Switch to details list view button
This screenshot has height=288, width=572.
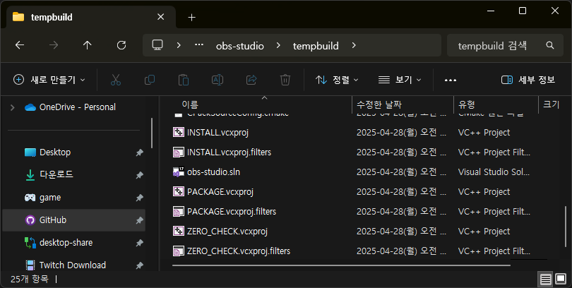coord(546,280)
